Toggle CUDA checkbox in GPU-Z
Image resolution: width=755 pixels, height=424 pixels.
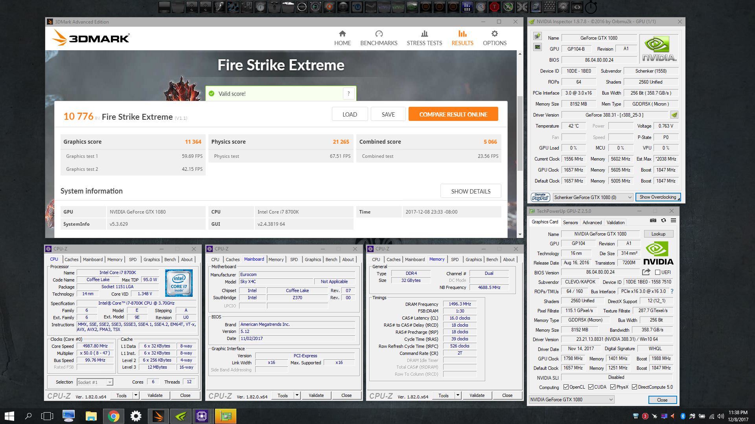(x=591, y=387)
